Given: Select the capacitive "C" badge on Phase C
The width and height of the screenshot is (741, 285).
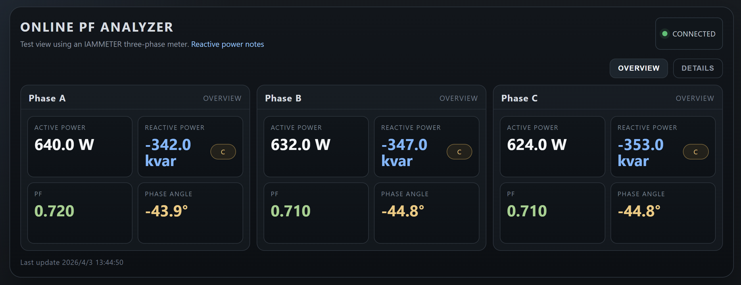Looking at the screenshot, I should pyautogui.click(x=695, y=152).
